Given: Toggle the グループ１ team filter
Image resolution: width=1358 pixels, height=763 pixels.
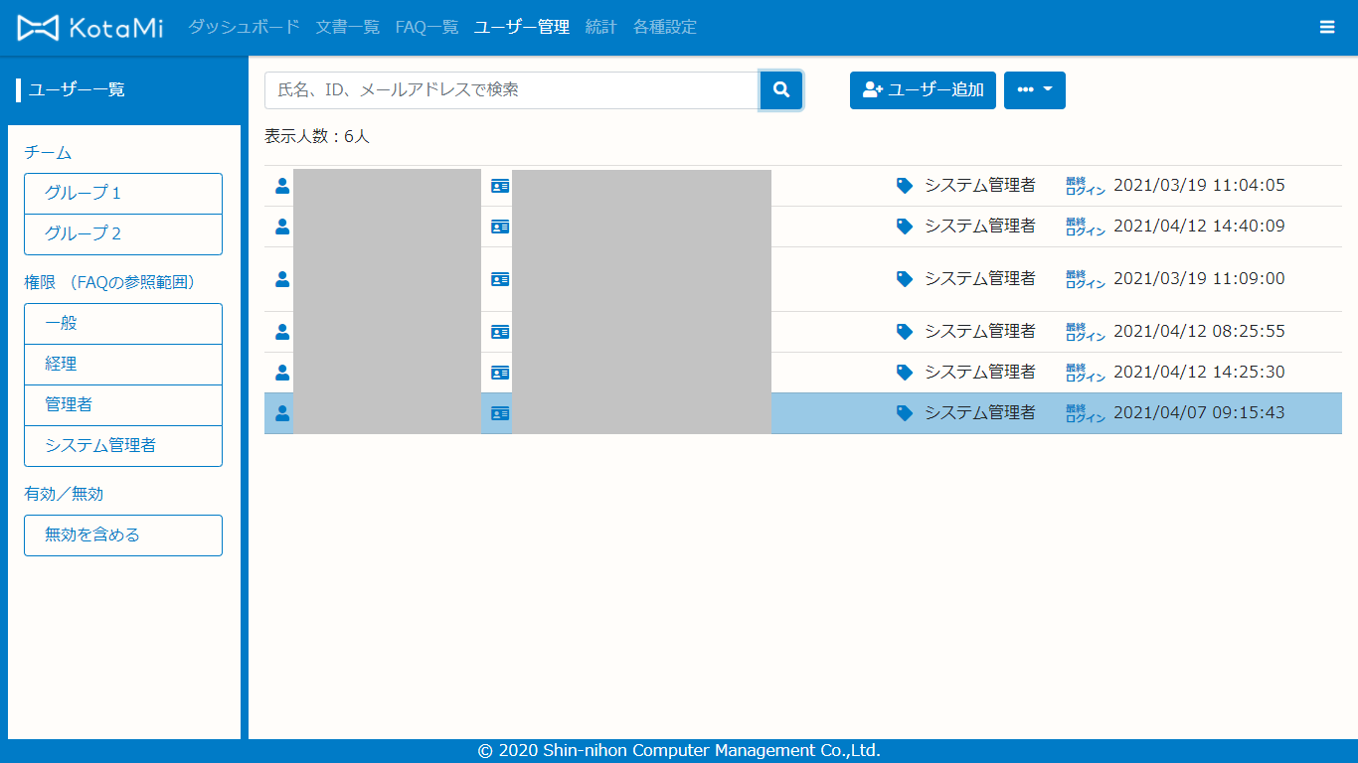Looking at the screenshot, I should click(x=123, y=194).
